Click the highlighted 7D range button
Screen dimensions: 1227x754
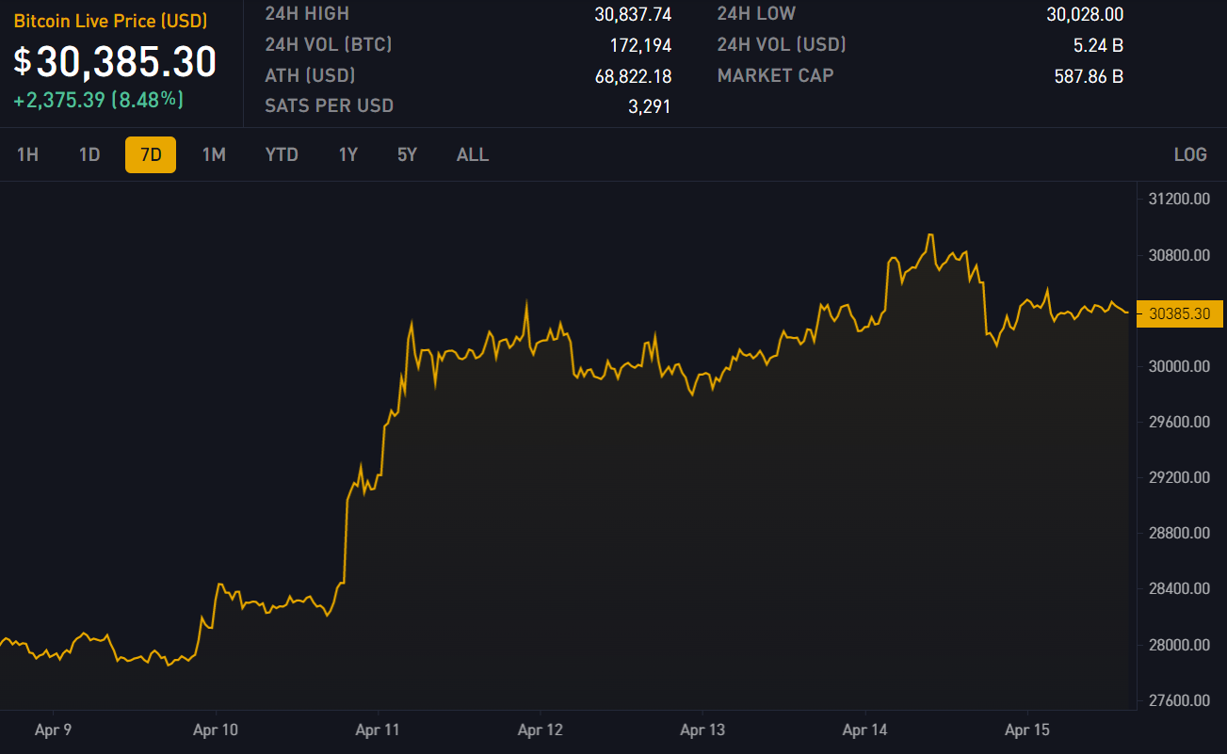pyautogui.click(x=151, y=154)
